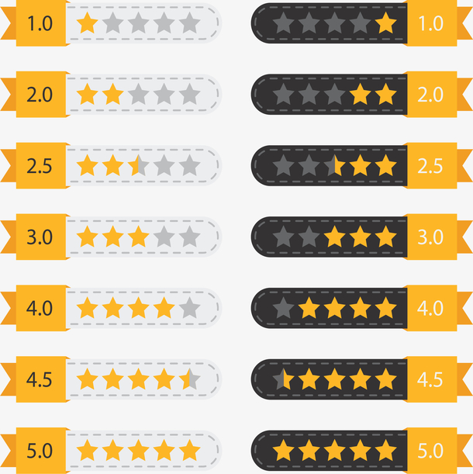
Task: Click the right-side 5.0 ribbon label
Action: pyautogui.click(x=430, y=451)
